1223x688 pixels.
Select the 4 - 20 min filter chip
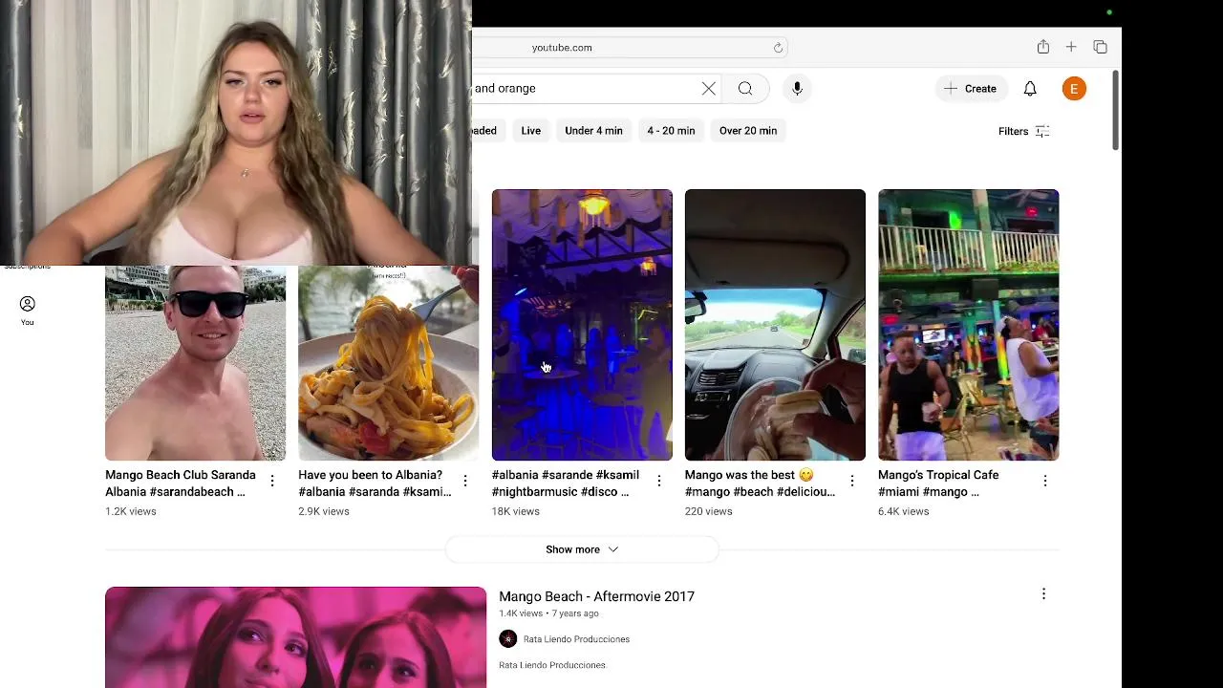(x=671, y=131)
